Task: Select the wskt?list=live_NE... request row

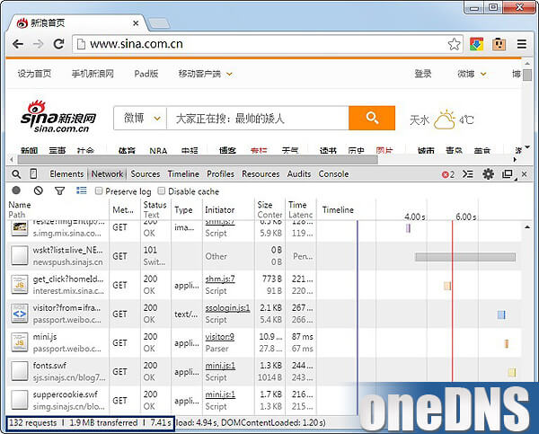Action: coord(264,256)
